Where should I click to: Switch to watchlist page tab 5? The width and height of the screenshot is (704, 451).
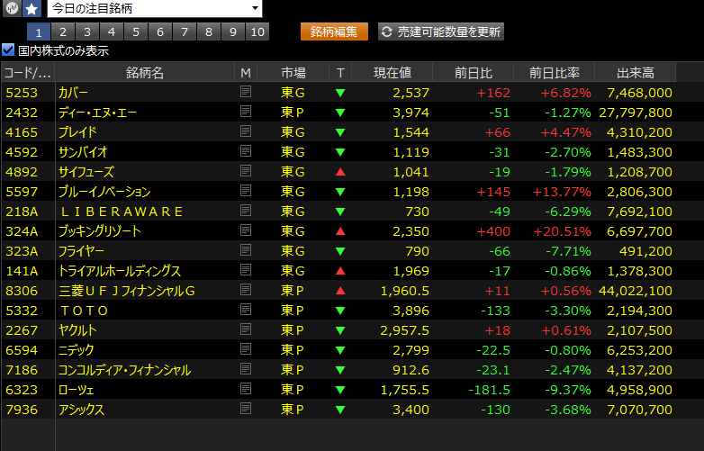tap(136, 32)
